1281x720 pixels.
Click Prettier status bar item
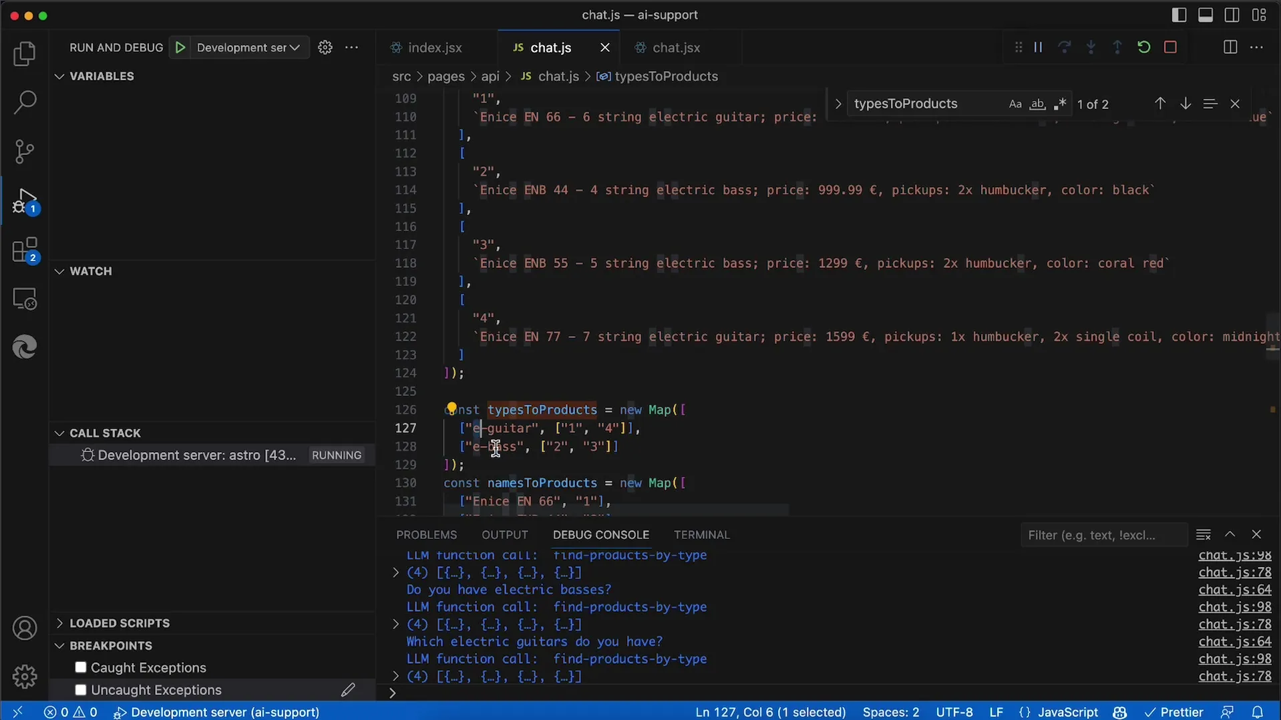point(1173,712)
